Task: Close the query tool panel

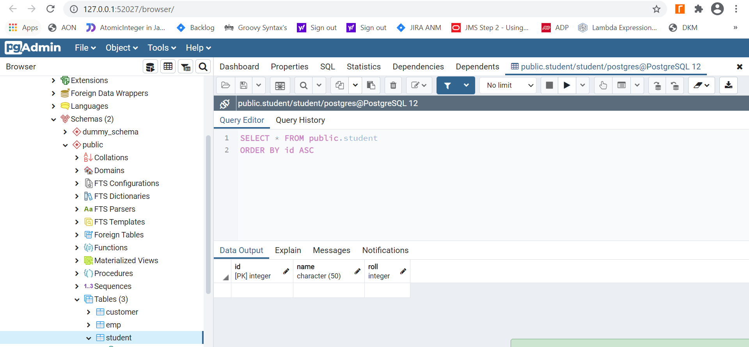Action: tap(739, 67)
